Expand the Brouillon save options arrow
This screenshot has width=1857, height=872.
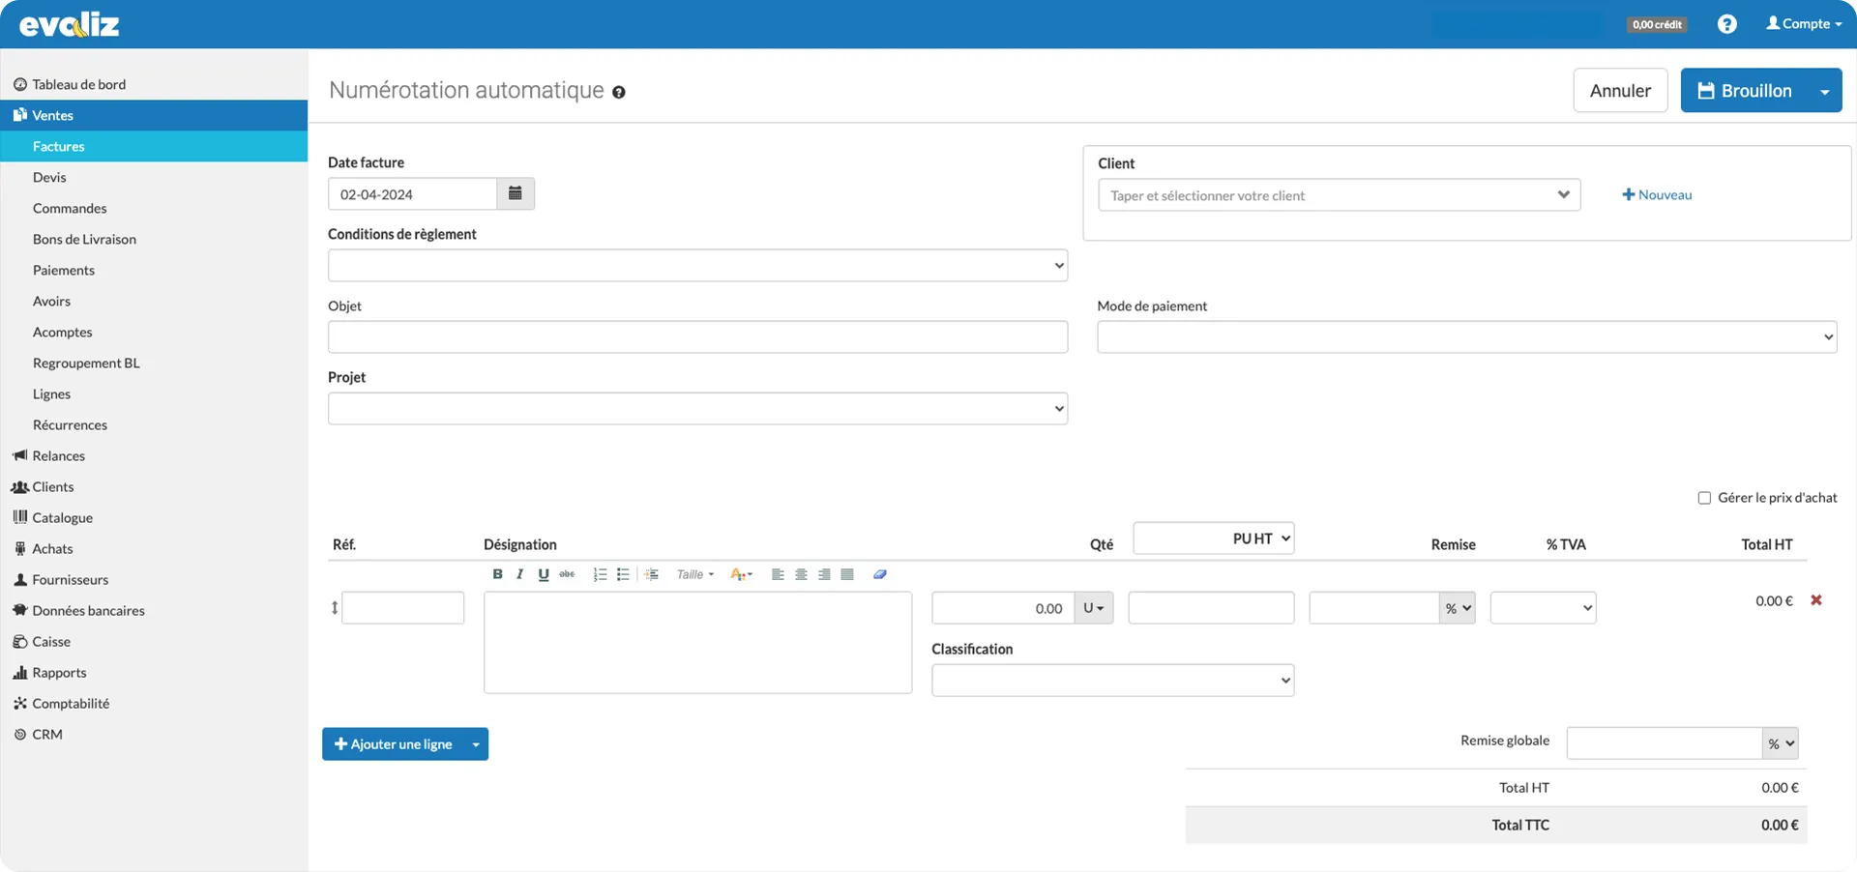(1824, 91)
